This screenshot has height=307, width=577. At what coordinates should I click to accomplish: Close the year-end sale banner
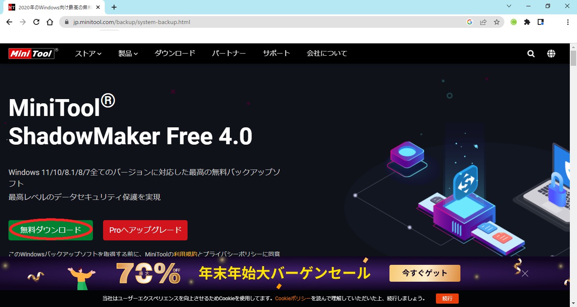(525, 274)
